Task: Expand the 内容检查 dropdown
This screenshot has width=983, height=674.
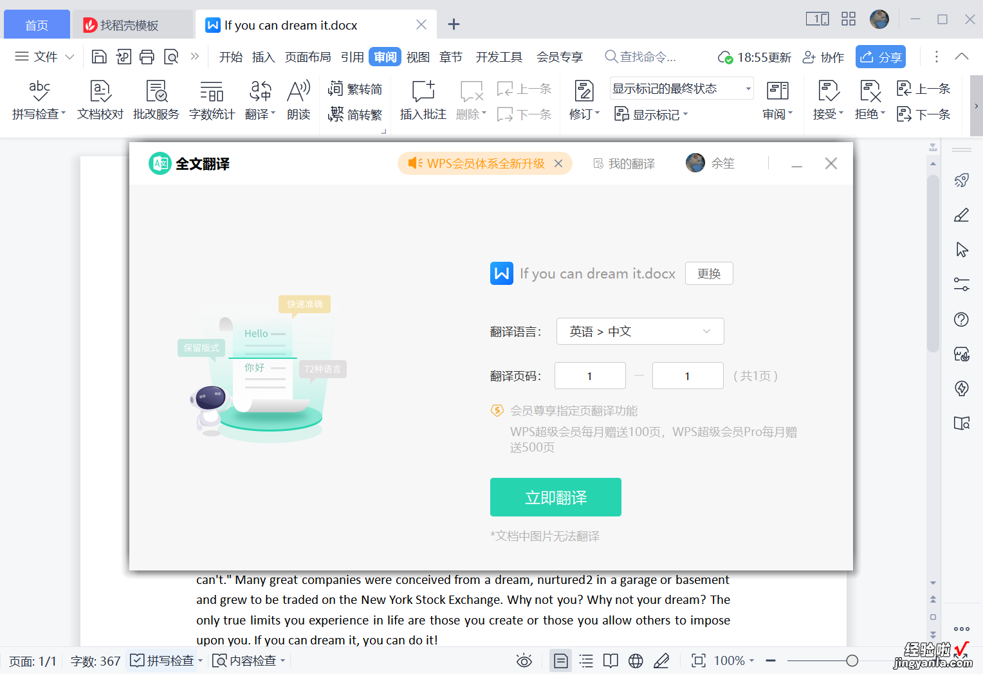Action: click(x=283, y=660)
